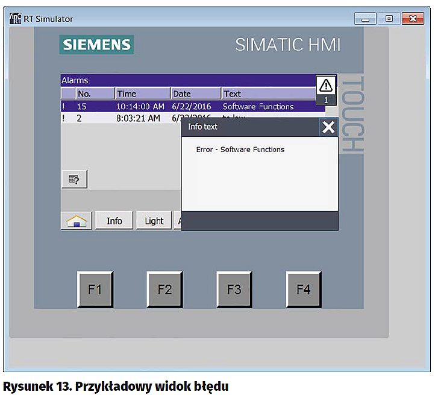
Task: Click the Text column header
Action: (x=268, y=93)
